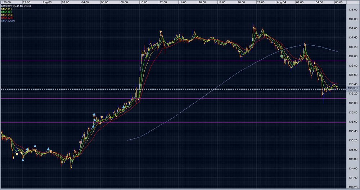Select the EMA (12) legend entry
Screen dimensions: 360x190
tap(7, 15)
